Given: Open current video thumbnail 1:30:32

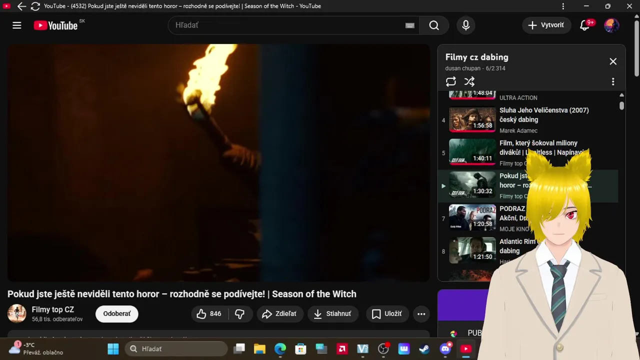Looking at the screenshot, I should pyautogui.click(x=472, y=185).
